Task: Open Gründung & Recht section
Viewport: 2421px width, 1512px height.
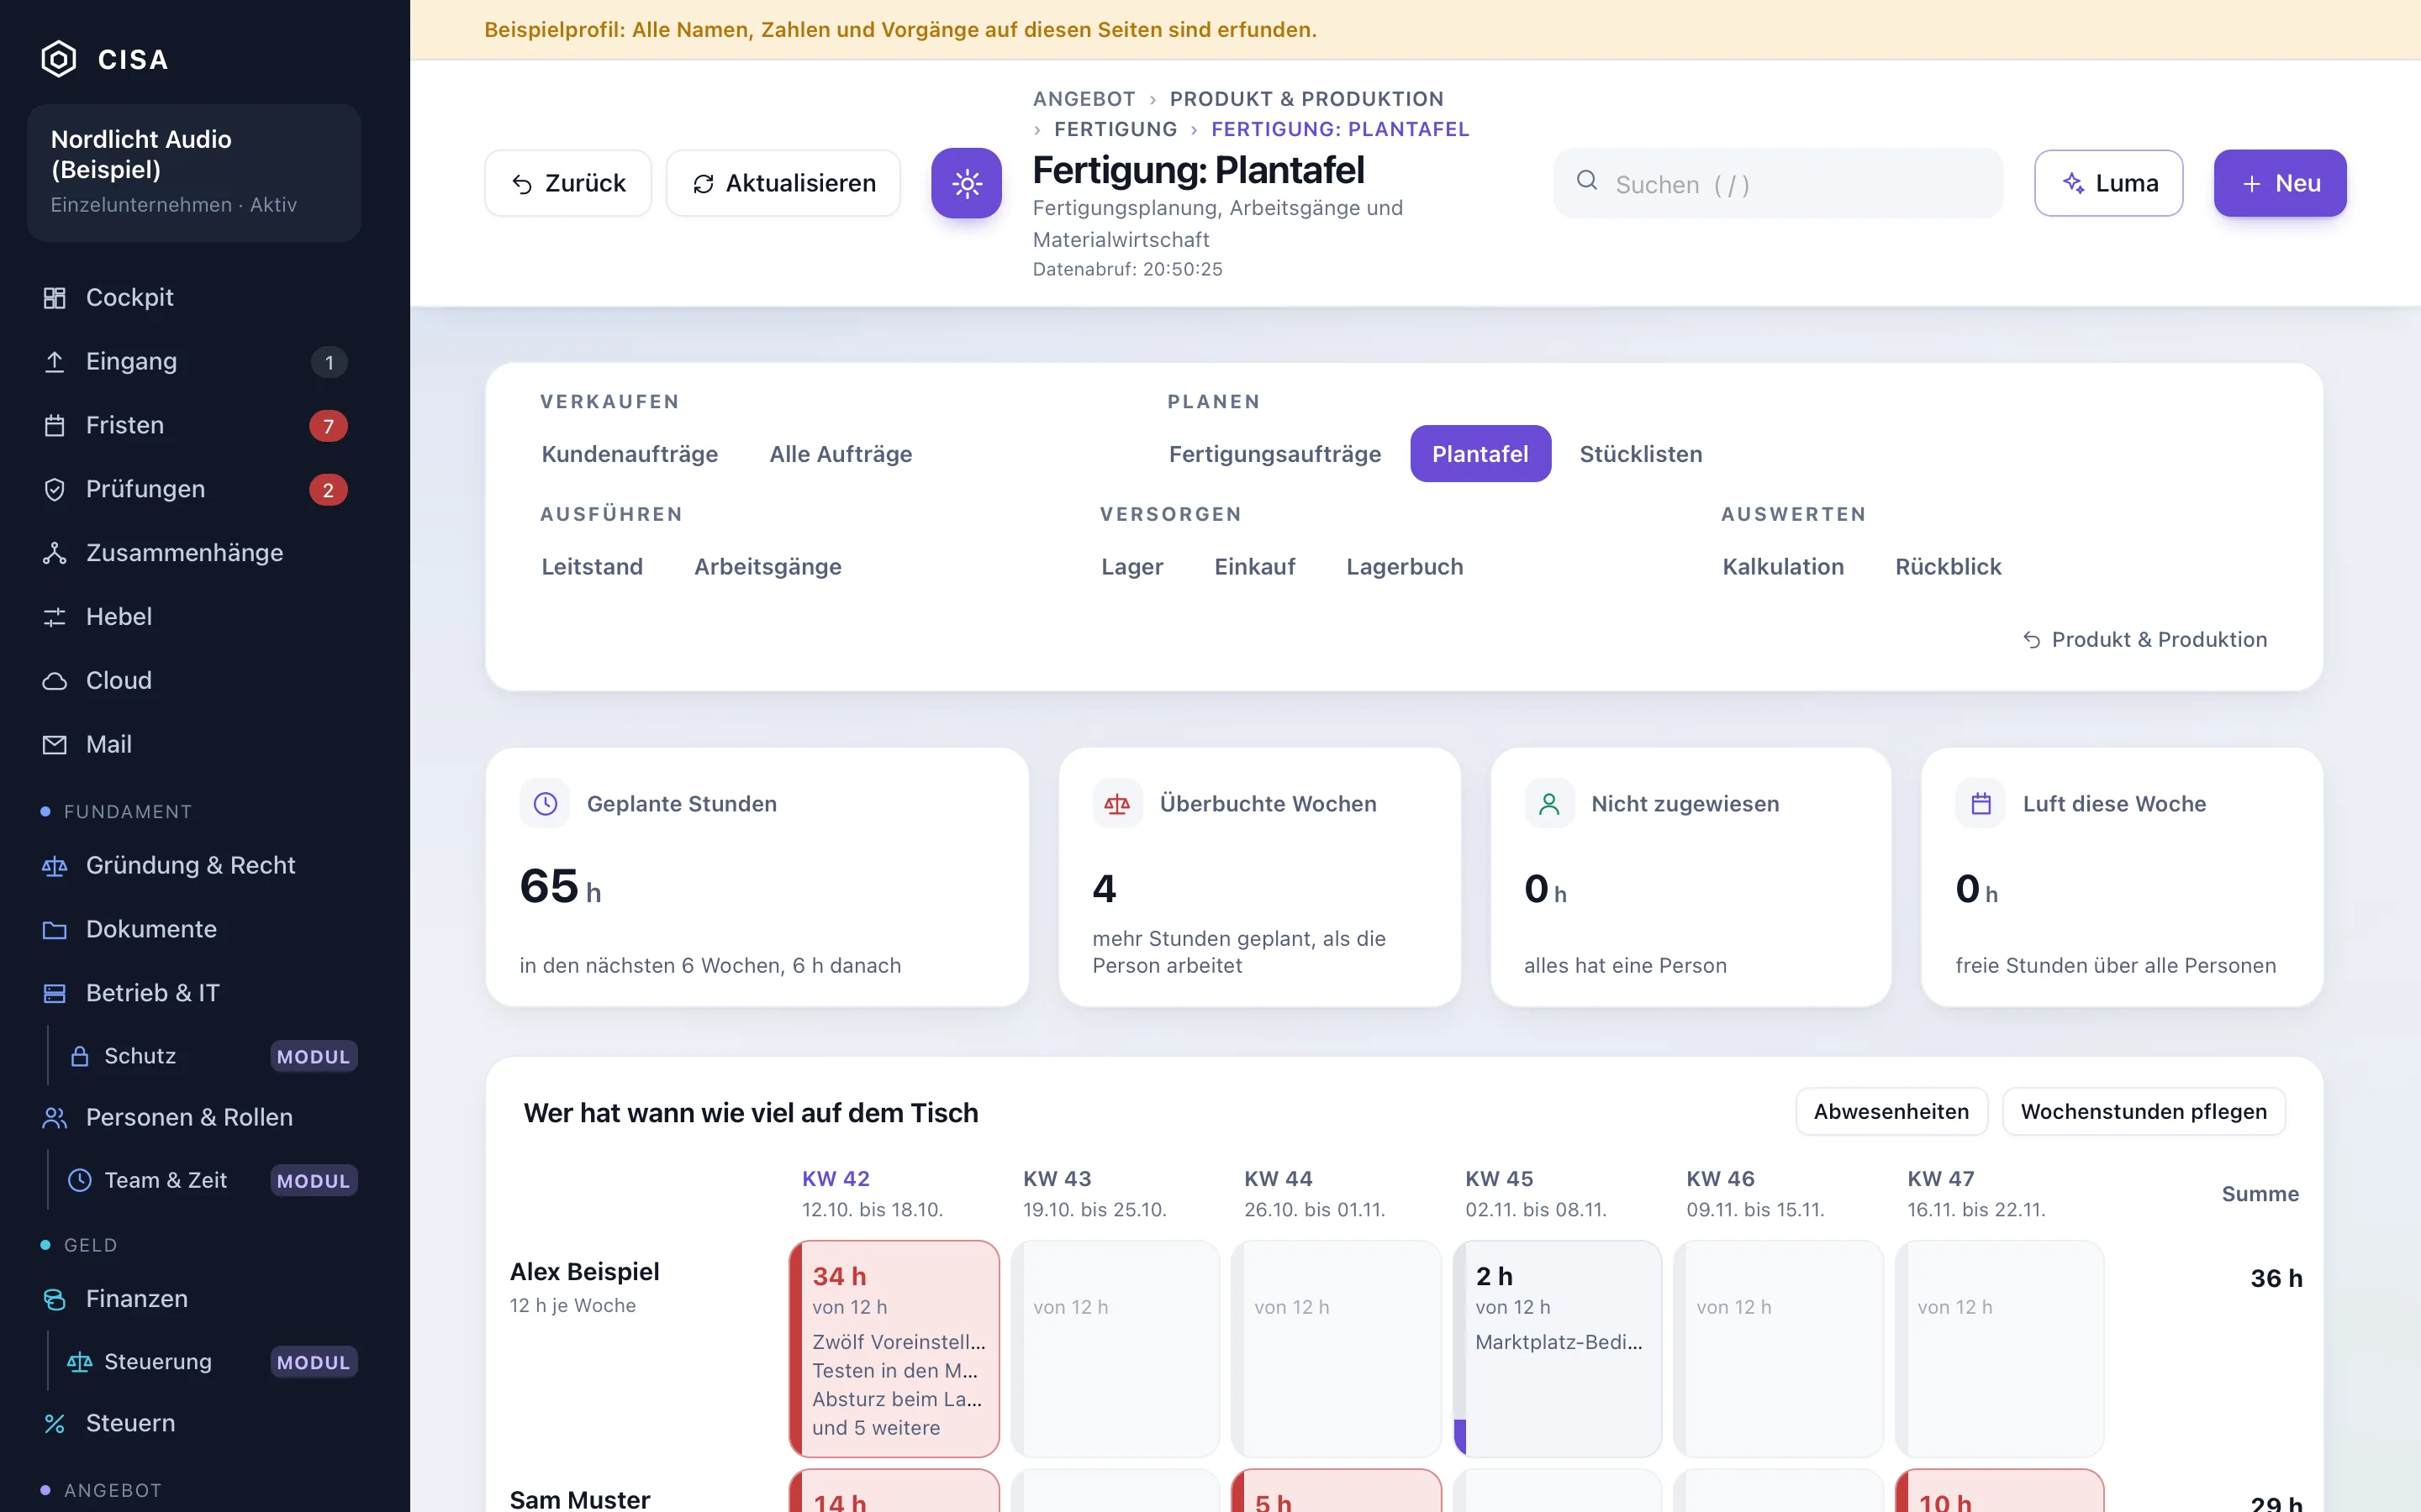Action: point(194,865)
